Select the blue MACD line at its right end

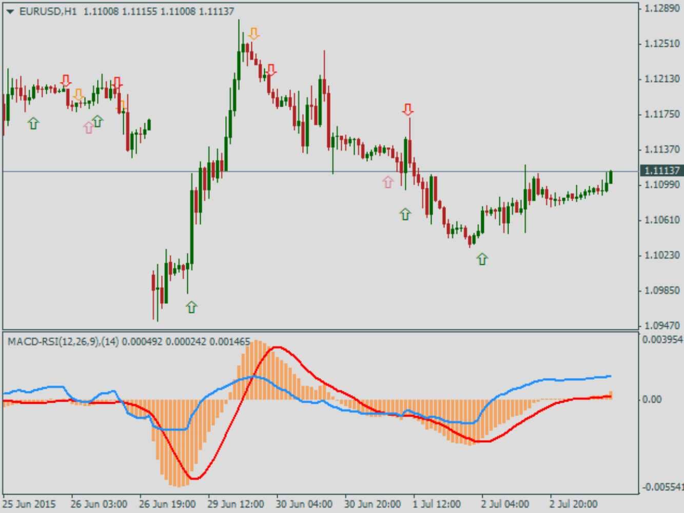tap(609, 376)
